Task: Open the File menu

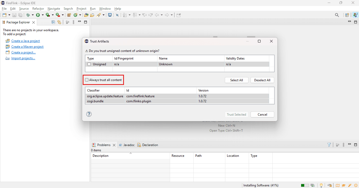Action: [x=4, y=9]
